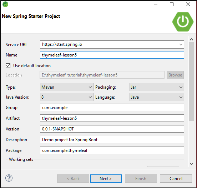This screenshot has height=188, width=197.
Task: Click the vertical scrollbar thumb
Action: click(191, 81)
